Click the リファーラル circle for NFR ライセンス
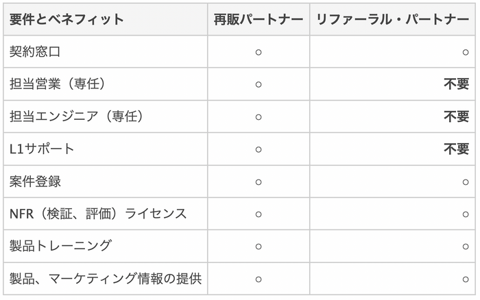The height and width of the screenshot is (300, 480). point(466,214)
